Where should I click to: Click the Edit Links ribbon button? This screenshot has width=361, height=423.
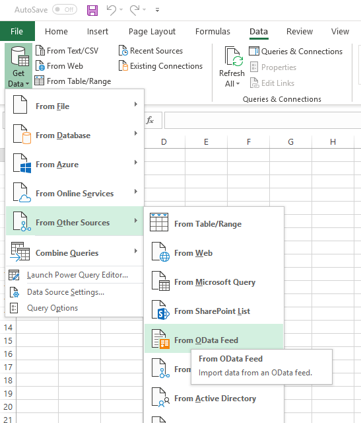272,83
